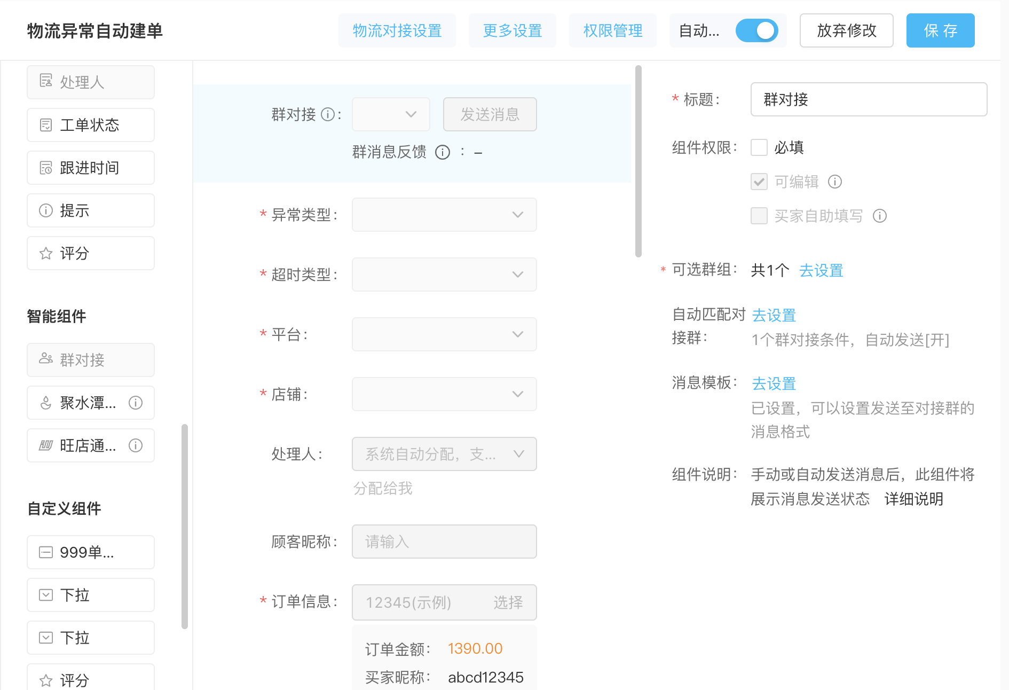The width and height of the screenshot is (1009, 690).
Task: Click the second 下拉 dropdown component icon
Action: [46, 638]
